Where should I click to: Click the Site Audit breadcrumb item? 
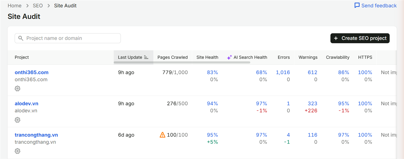(66, 5)
